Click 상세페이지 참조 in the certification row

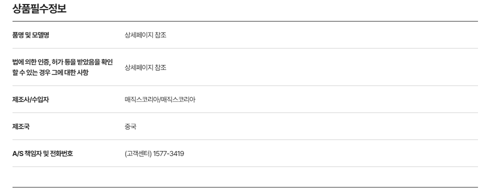(145, 67)
